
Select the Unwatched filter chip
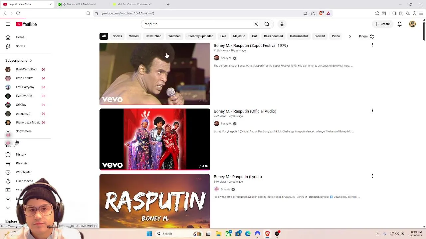click(x=153, y=36)
